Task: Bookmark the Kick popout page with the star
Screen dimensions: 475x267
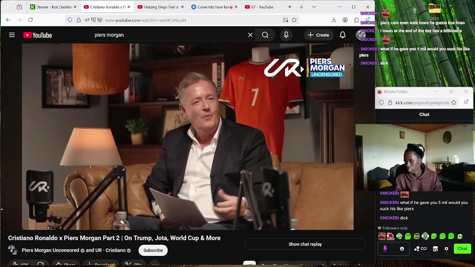Action: (x=453, y=102)
